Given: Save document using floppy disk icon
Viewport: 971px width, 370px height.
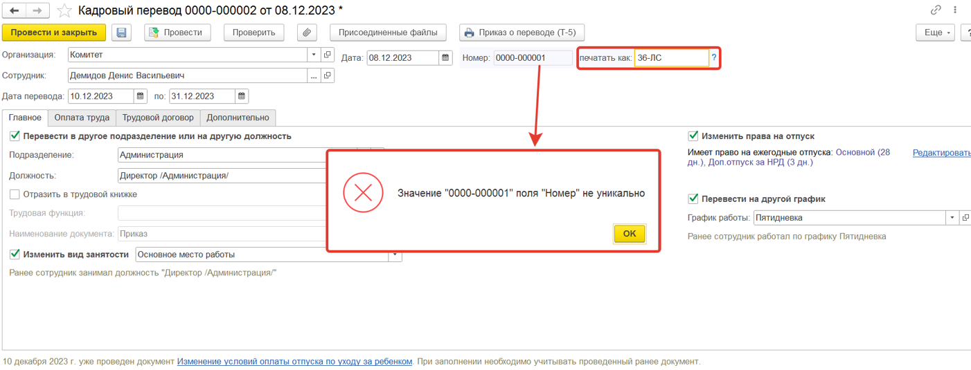Looking at the screenshot, I should [122, 33].
